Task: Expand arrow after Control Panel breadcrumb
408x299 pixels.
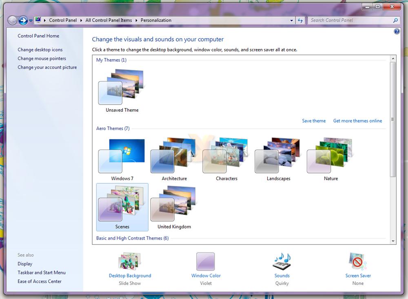Action: [81, 20]
